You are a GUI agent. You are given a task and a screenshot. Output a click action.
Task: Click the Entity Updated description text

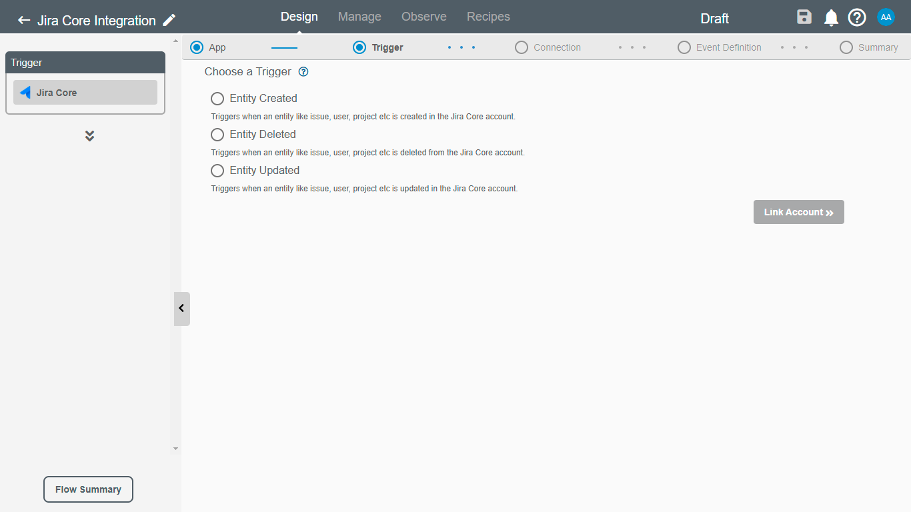[x=365, y=189]
